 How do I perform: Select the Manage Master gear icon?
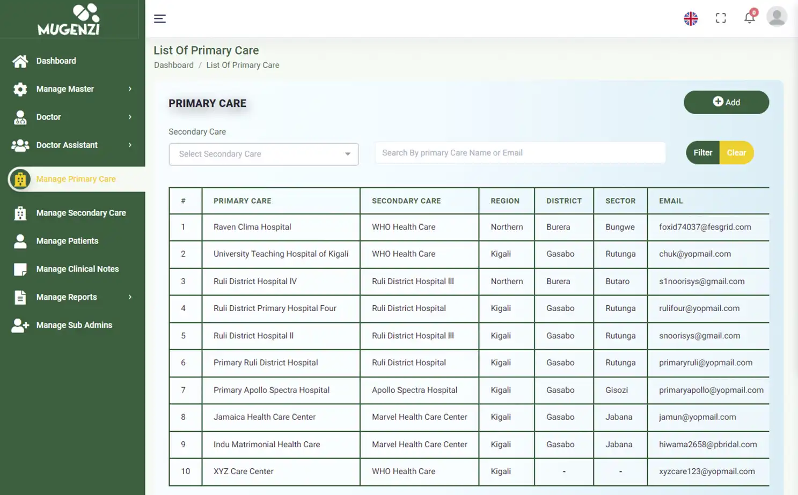coord(20,89)
